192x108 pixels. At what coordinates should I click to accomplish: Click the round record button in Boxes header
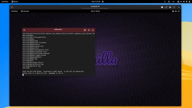pos(162,7)
